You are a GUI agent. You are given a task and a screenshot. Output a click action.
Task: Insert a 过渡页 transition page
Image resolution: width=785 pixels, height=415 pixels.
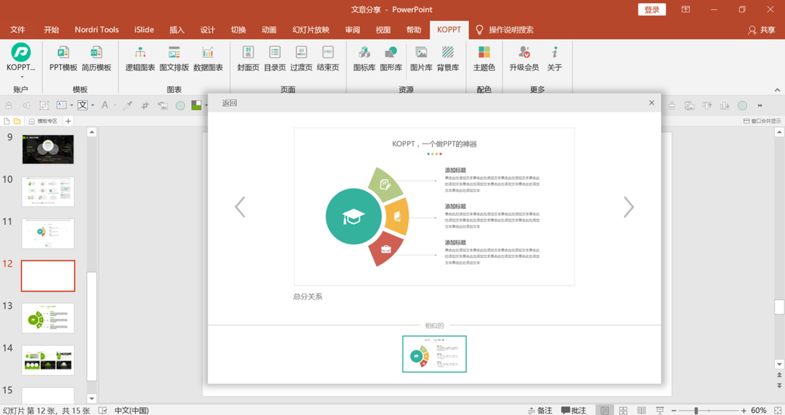click(x=301, y=58)
